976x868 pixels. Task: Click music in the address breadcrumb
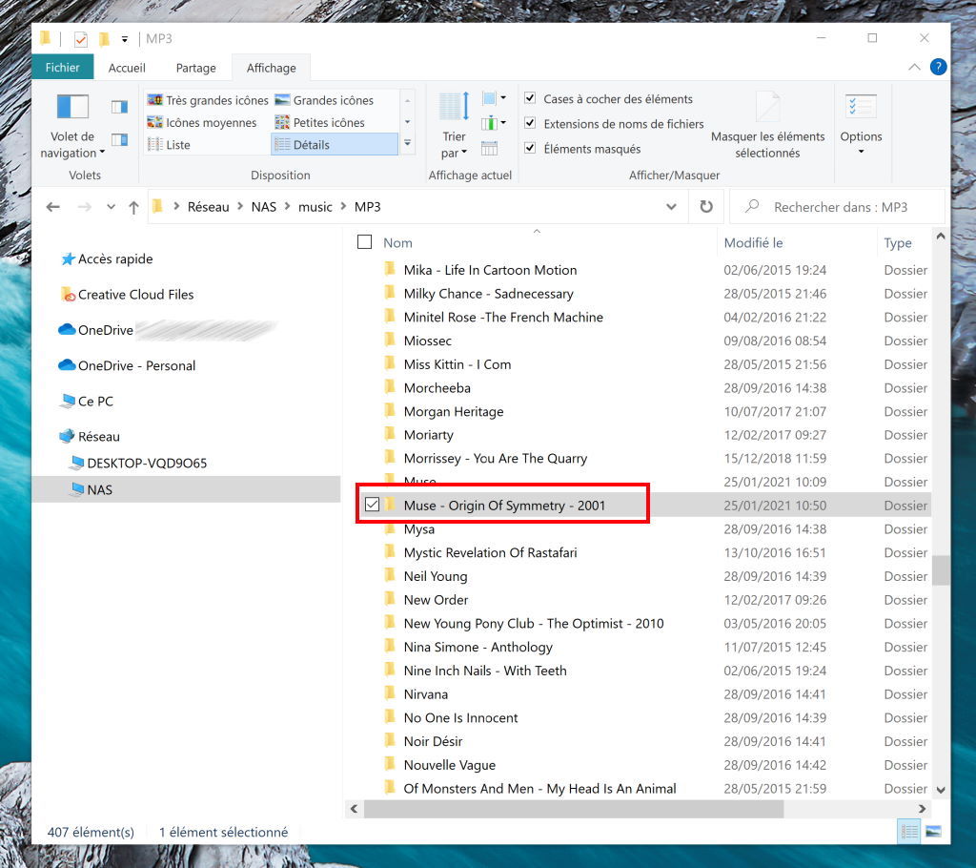pyautogui.click(x=315, y=207)
